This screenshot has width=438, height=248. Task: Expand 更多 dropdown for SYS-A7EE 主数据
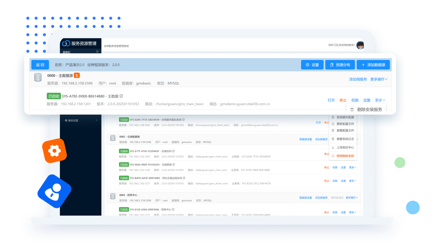tap(380, 100)
